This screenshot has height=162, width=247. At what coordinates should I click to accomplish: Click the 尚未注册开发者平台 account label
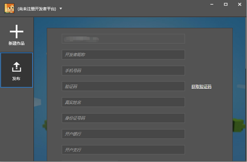tap(37, 9)
